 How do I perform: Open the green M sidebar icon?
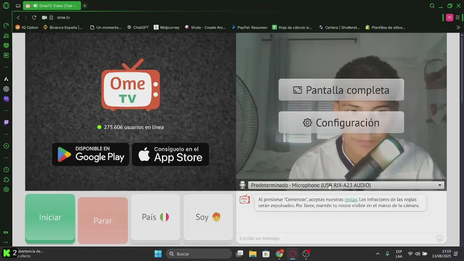[6, 55]
